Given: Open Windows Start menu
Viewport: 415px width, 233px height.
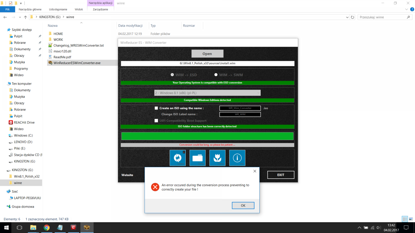Looking at the screenshot, I should 6,228.
